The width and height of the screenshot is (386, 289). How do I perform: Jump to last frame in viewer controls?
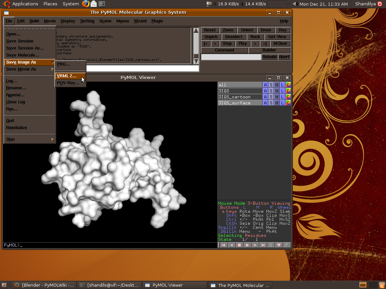[263, 245]
